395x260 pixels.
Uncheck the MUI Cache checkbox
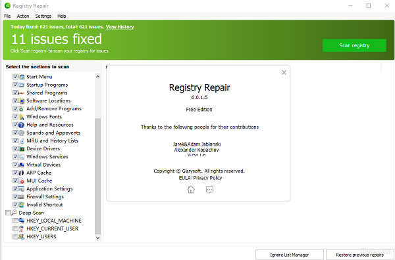pyautogui.click(x=15, y=181)
